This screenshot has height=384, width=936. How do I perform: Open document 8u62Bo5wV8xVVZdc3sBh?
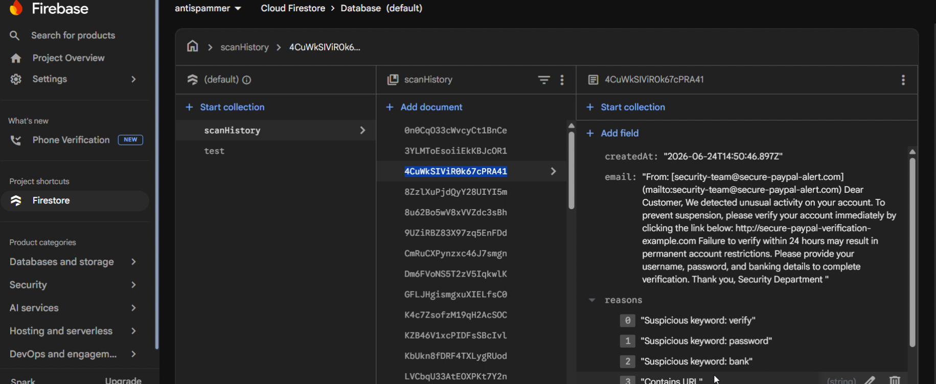coord(455,212)
